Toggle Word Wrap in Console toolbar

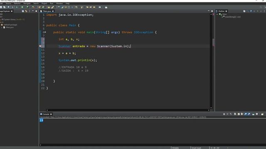click(242, 114)
